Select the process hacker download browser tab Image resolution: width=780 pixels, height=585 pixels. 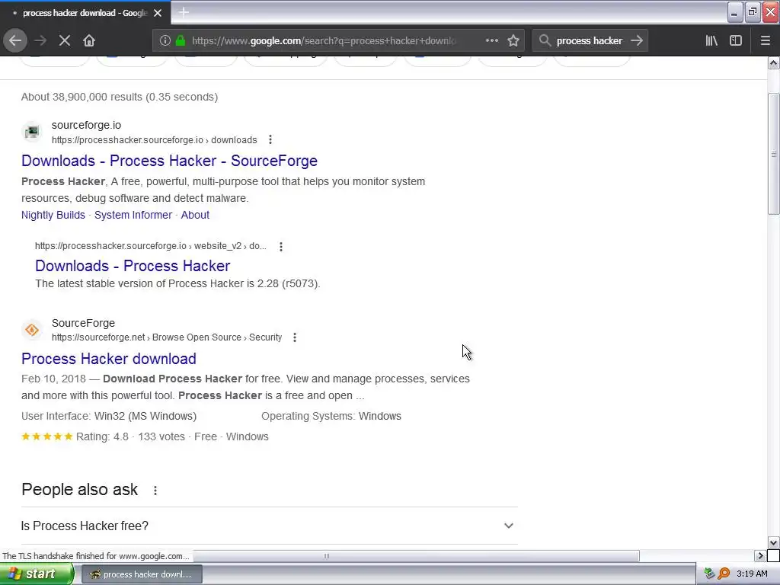click(x=85, y=13)
